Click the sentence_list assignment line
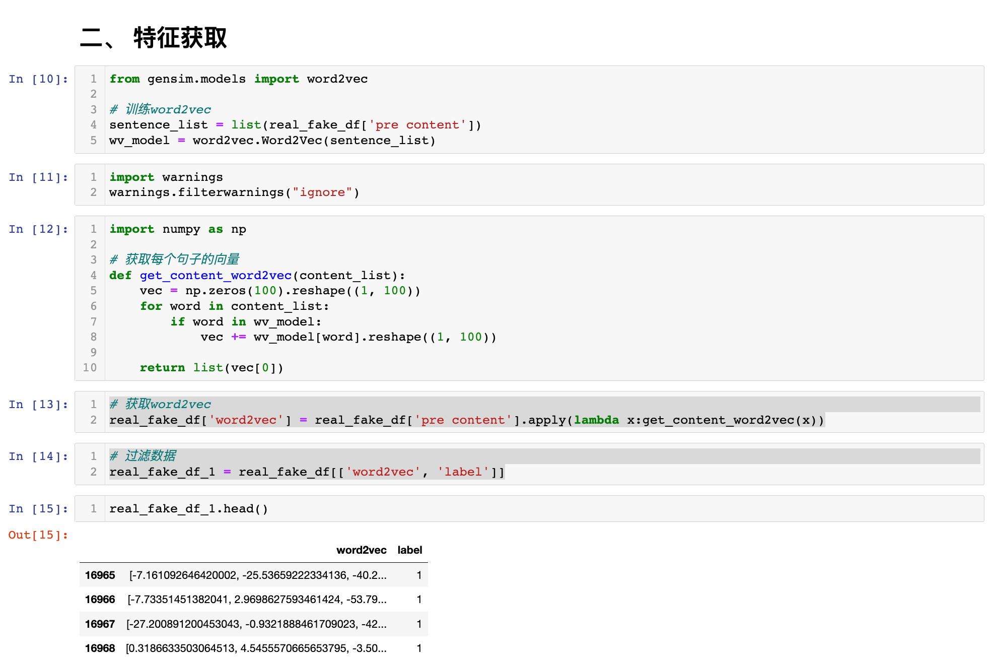 295,125
